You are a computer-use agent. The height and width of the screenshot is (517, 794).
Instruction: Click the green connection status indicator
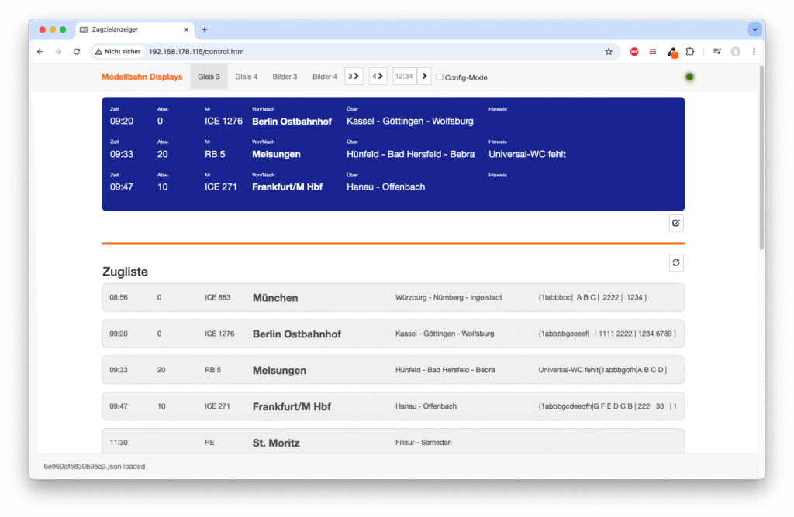[x=689, y=77]
